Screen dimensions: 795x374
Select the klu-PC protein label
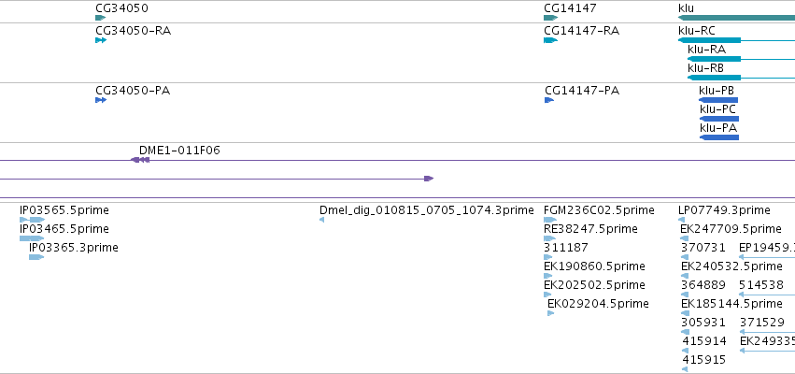(x=717, y=109)
